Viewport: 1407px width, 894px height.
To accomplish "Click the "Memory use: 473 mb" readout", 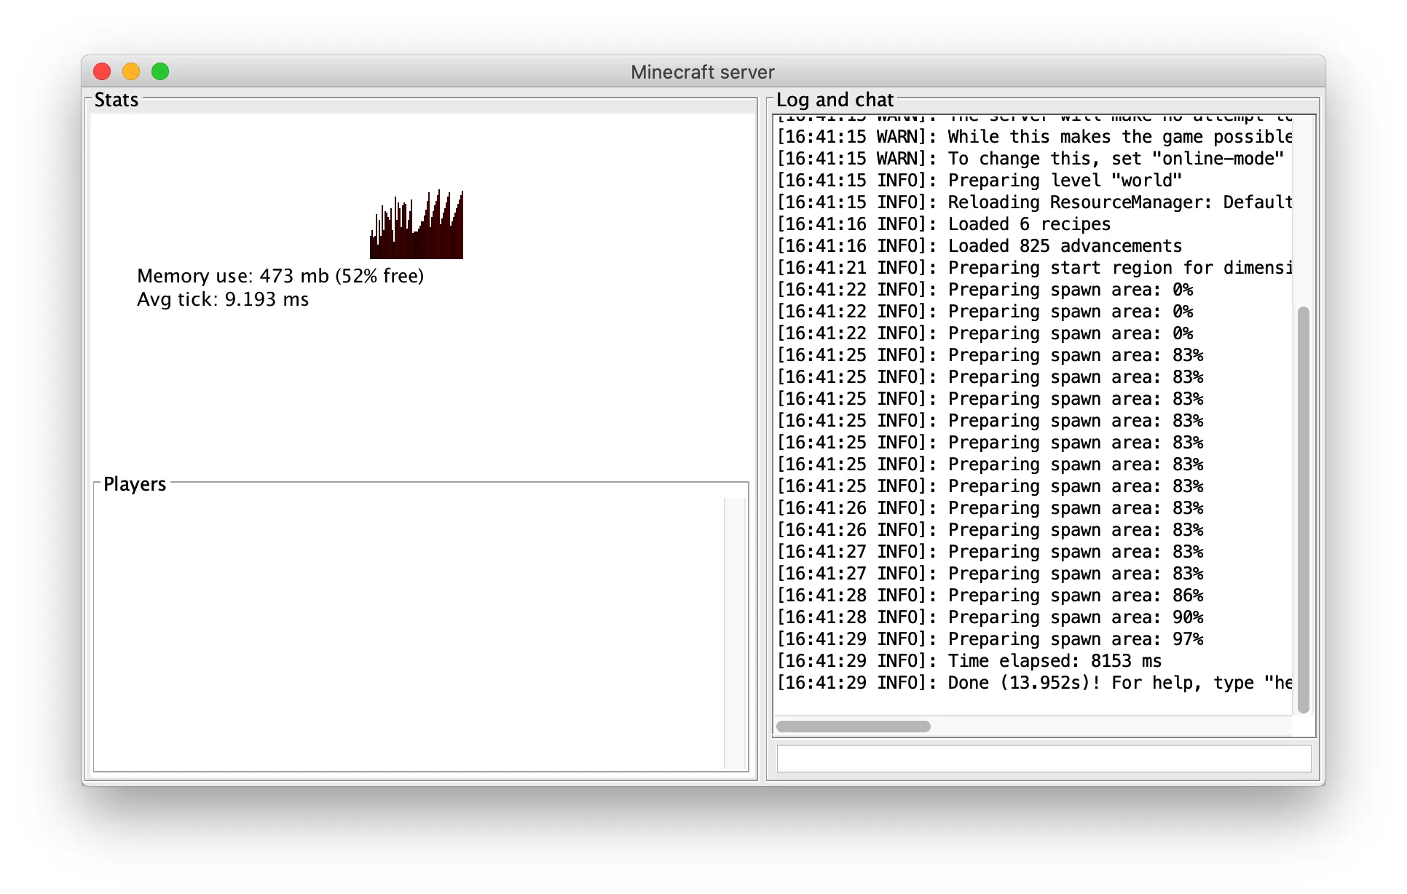I will pos(280,276).
